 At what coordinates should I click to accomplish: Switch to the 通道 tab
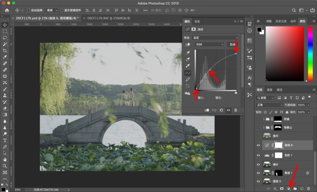269,90
